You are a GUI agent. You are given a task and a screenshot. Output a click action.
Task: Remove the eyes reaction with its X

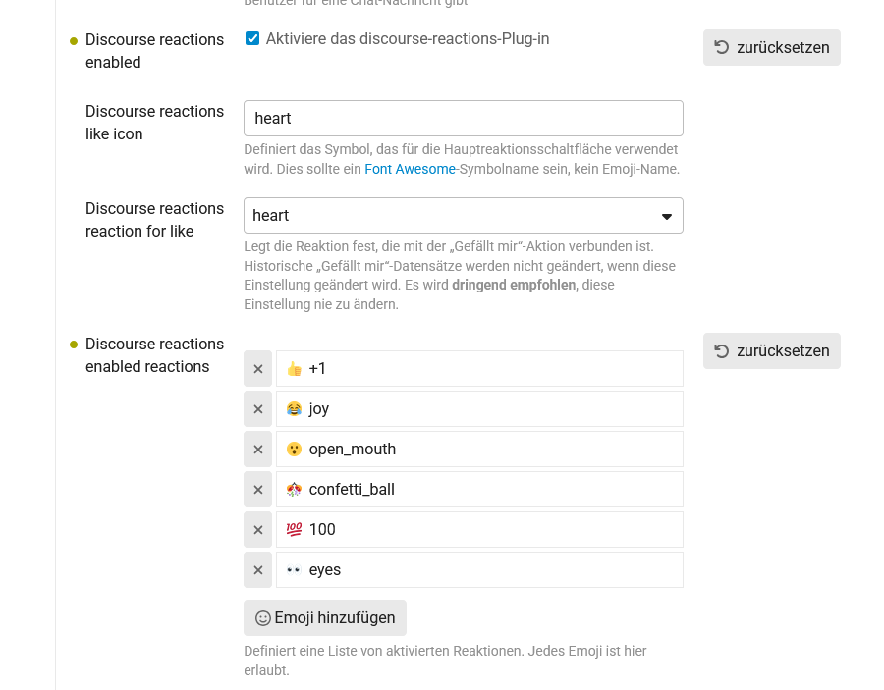click(258, 570)
